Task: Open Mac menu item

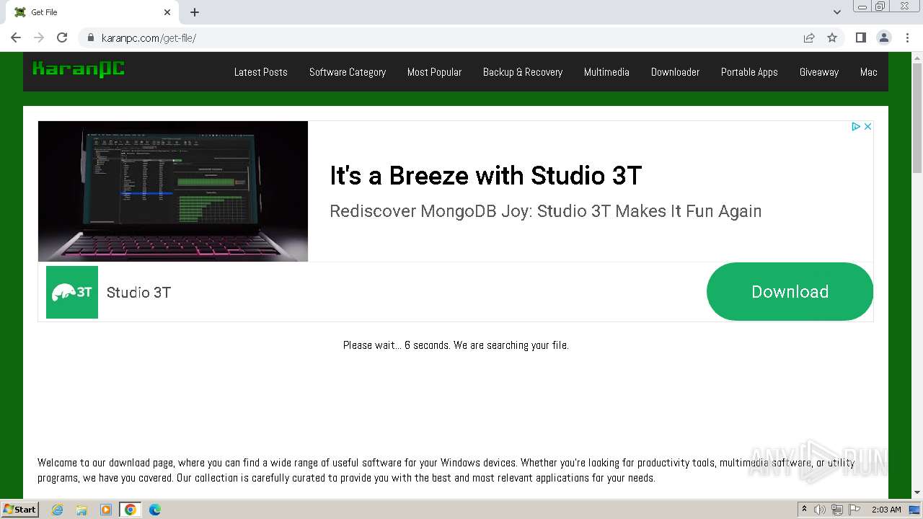Action: click(x=869, y=72)
